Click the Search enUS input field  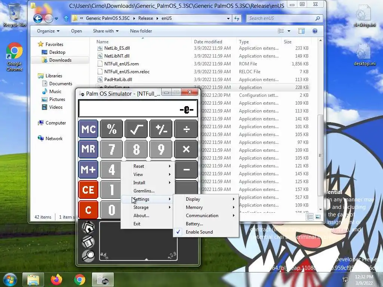tap(284, 18)
